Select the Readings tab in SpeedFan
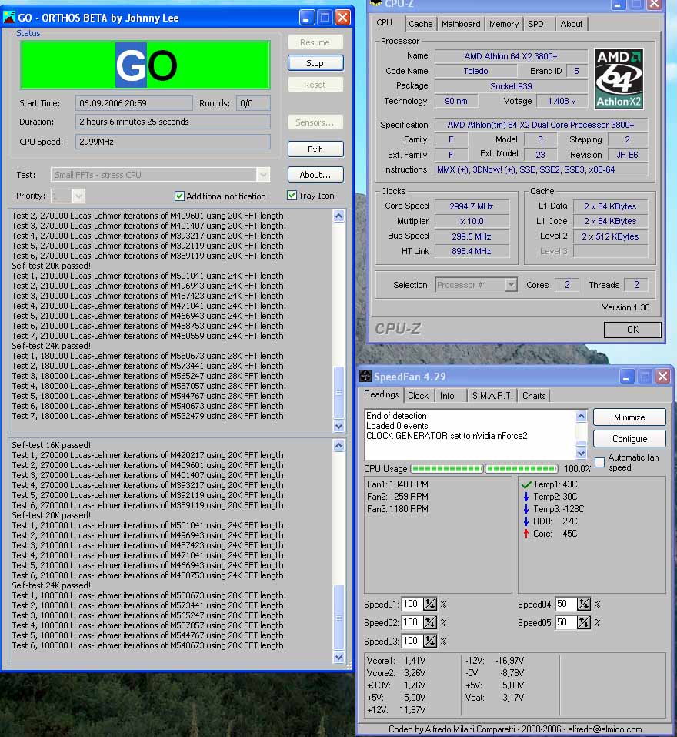The height and width of the screenshot is (737, 677). pos(382,394)
